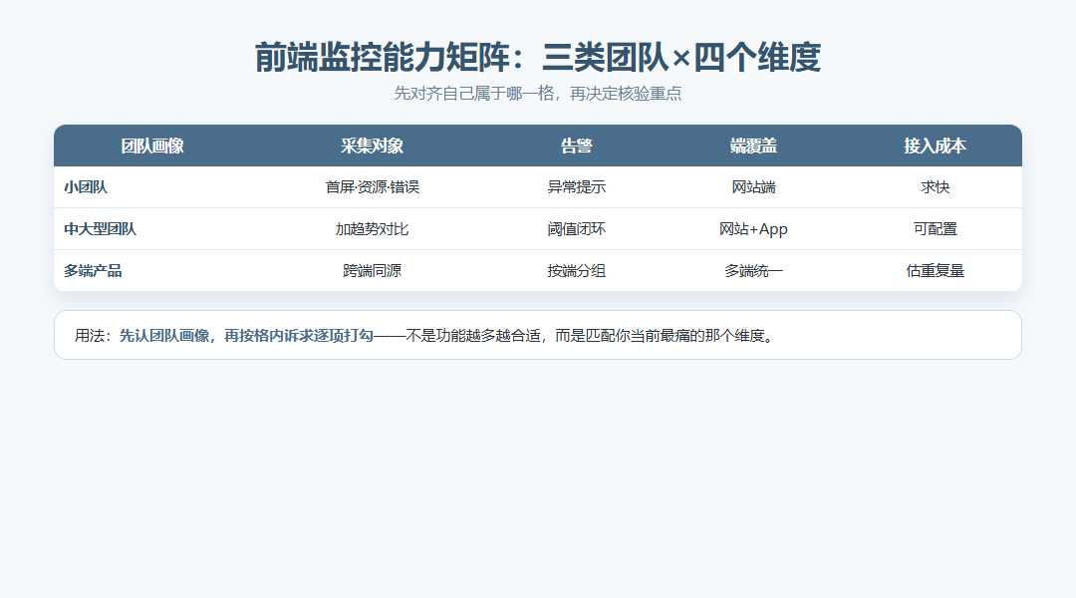Click the cell 网站端
The width and height of the screenshot is (1076, 598).
pyautogui.click(x=753, y=186)
